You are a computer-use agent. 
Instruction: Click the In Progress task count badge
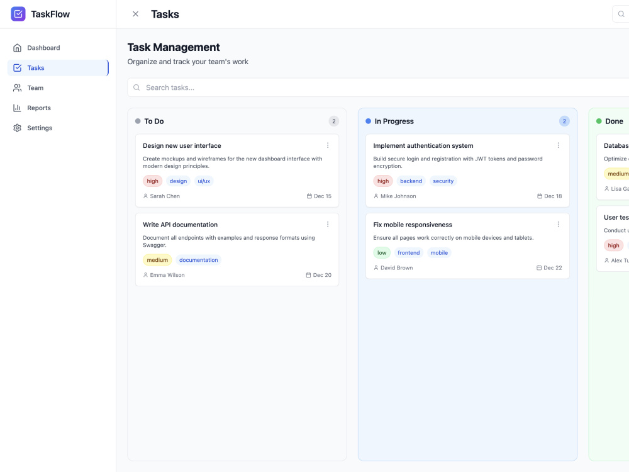564,121
